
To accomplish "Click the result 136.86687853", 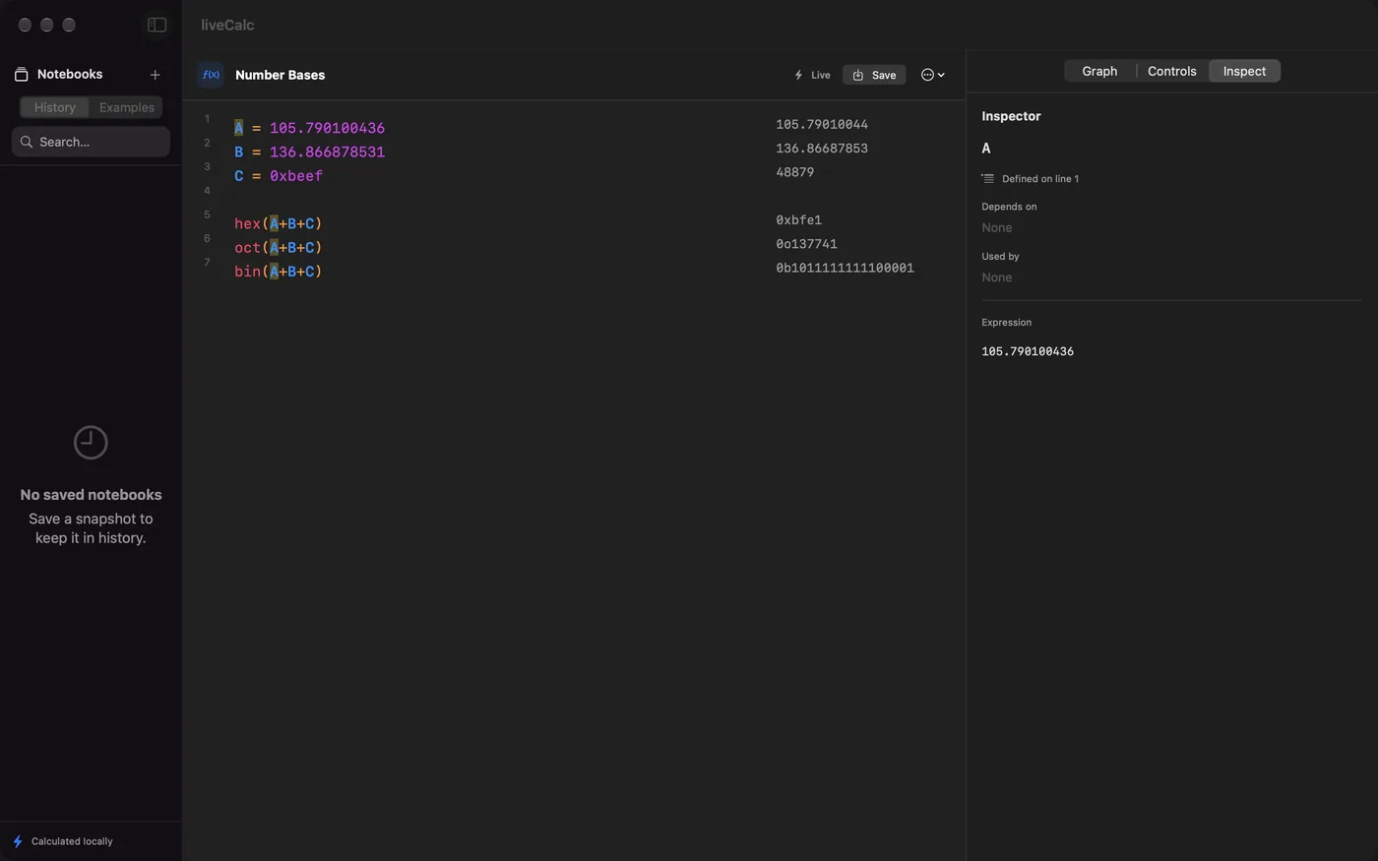I will pyautogui.click(x=822, y=149).
